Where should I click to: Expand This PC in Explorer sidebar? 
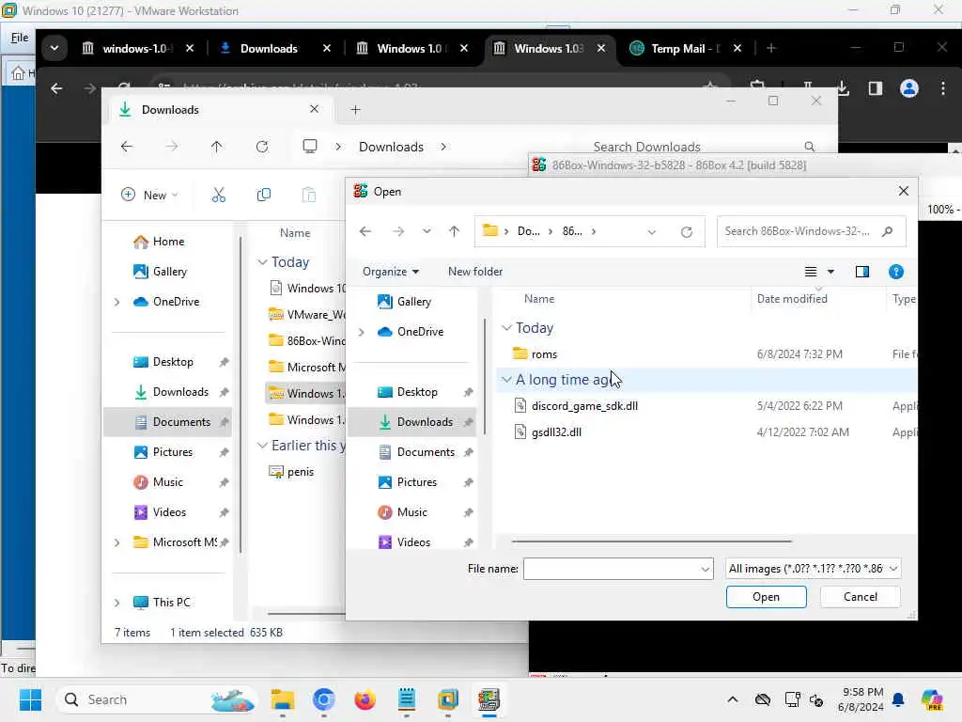pos(117,603)
